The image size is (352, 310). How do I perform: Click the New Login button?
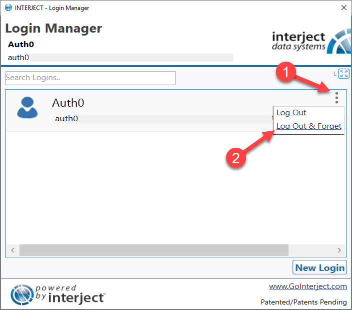pyautogui.click(x=319, y=267)
